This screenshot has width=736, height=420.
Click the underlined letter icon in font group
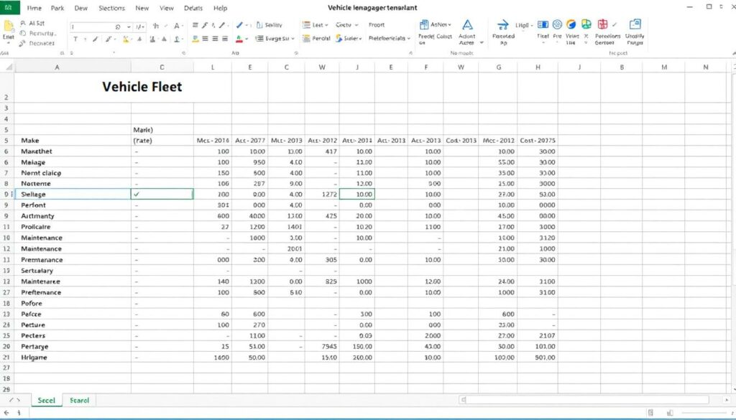[178, 39]
